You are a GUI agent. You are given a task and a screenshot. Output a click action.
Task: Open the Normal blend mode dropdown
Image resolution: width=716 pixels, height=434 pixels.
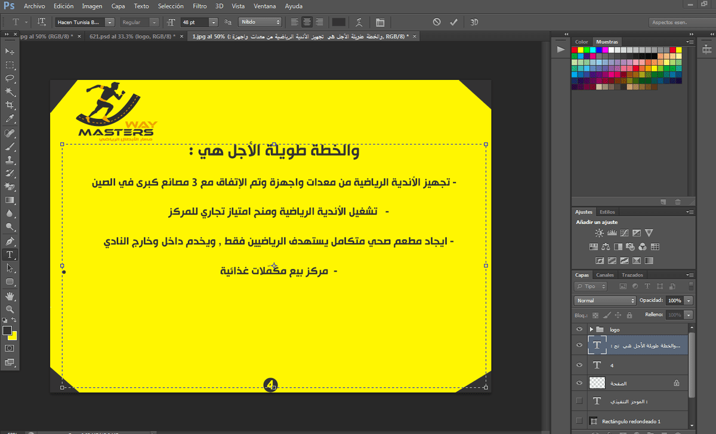click(605, 300)
